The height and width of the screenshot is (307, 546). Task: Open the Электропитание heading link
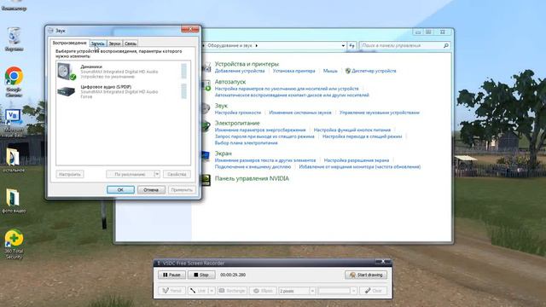pos(237,123)
